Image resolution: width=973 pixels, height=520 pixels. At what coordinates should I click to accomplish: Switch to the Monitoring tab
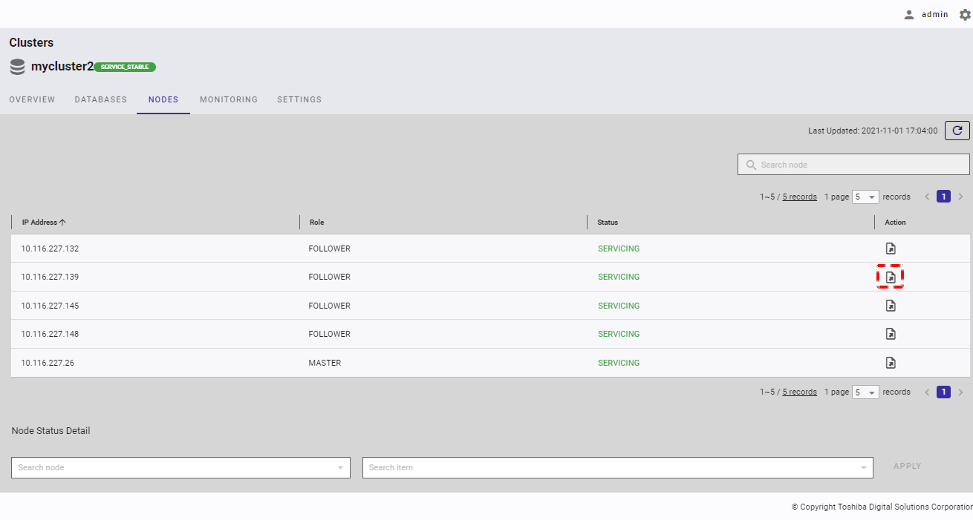(229, 99)
